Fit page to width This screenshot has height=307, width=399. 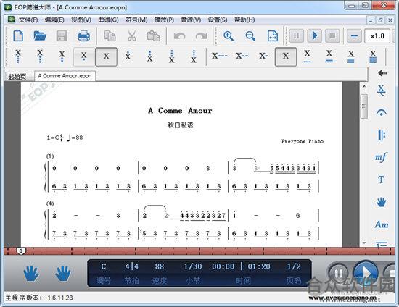273,35
